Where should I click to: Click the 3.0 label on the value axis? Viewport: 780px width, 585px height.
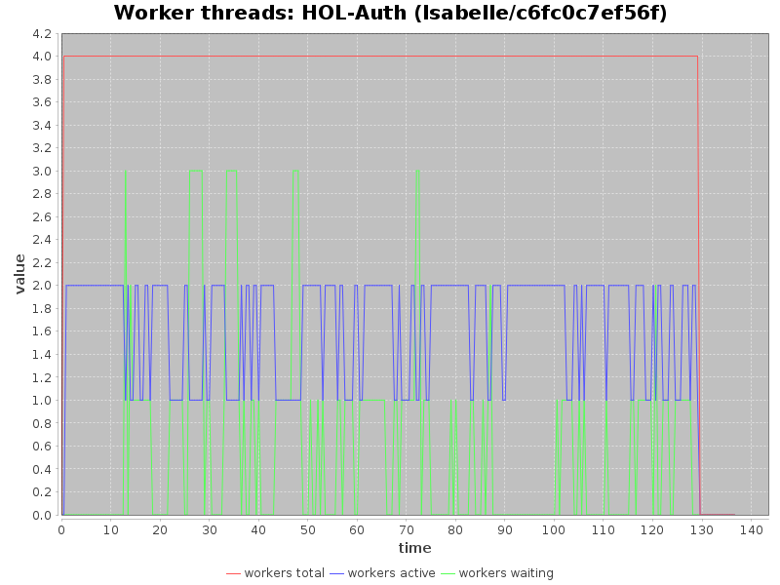pos(42,171)
